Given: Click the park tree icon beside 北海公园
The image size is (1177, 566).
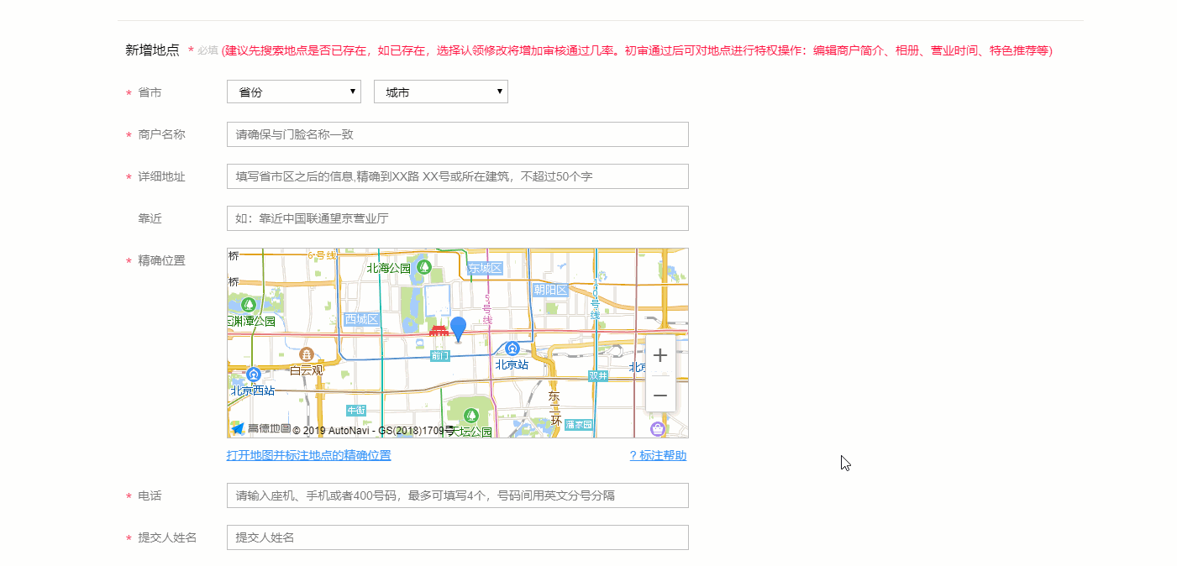Looking at the screenshot, I should 424,266.
